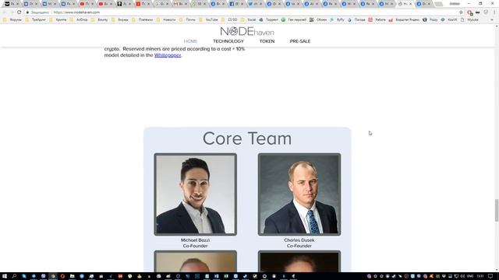Click the browser forward arrow
The height and width of the screenshot is (280, 499).
pyautogui.click(x=12, y=12)
